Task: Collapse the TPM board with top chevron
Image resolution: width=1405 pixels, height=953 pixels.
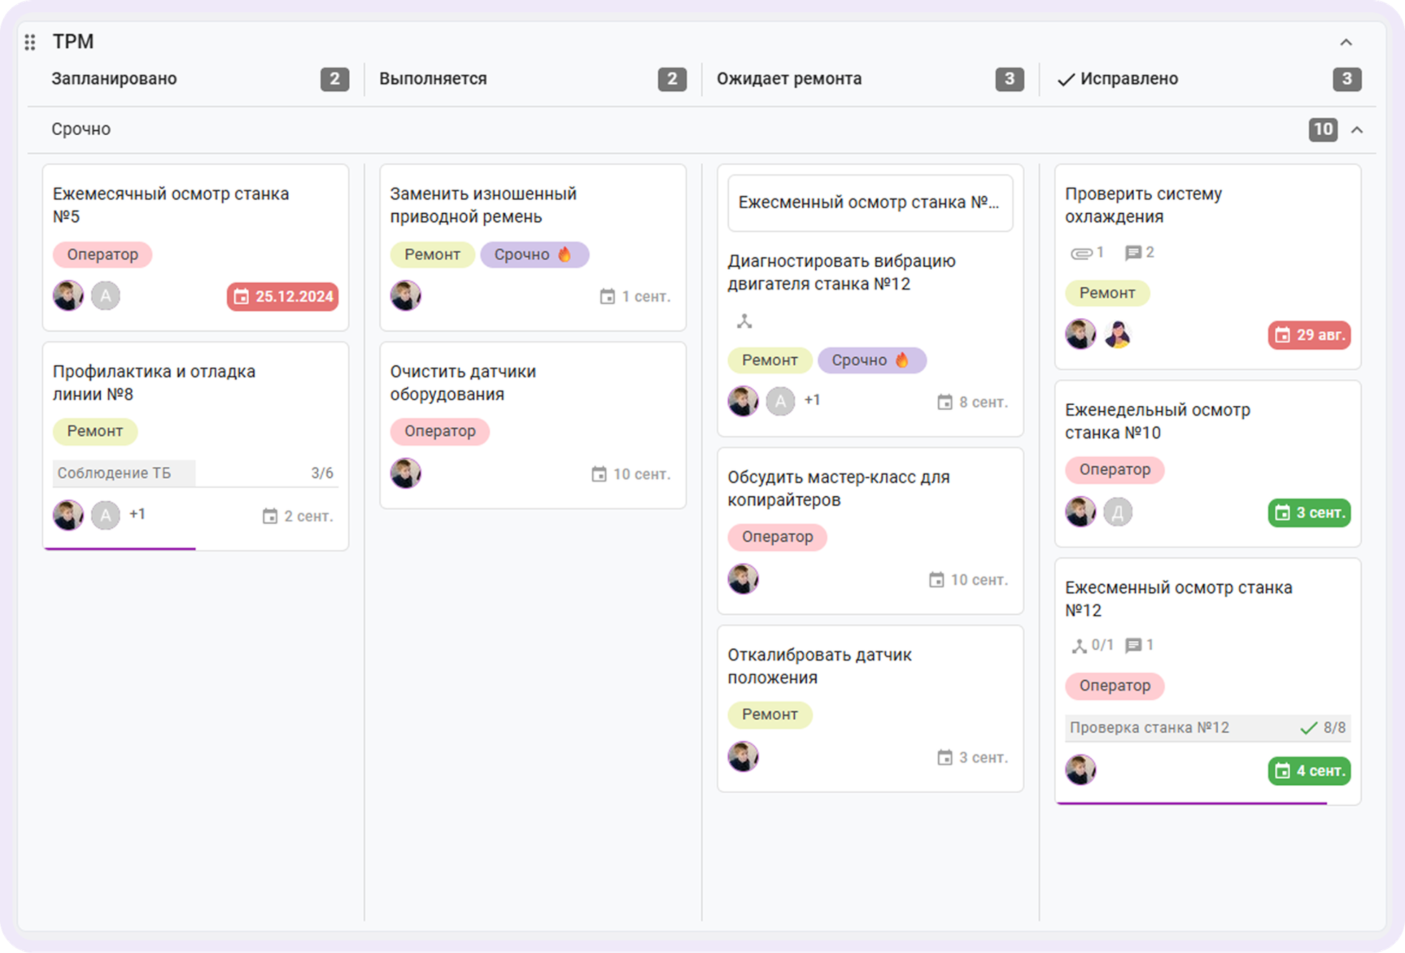Action: pos(1346,42)
